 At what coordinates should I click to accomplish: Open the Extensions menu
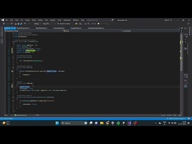coord(67,20)
